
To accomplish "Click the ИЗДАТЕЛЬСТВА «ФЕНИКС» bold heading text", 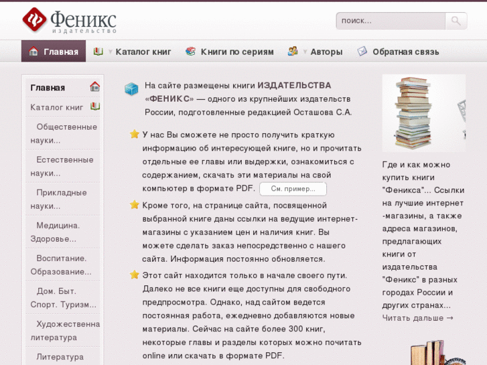I will click(238, 92).
